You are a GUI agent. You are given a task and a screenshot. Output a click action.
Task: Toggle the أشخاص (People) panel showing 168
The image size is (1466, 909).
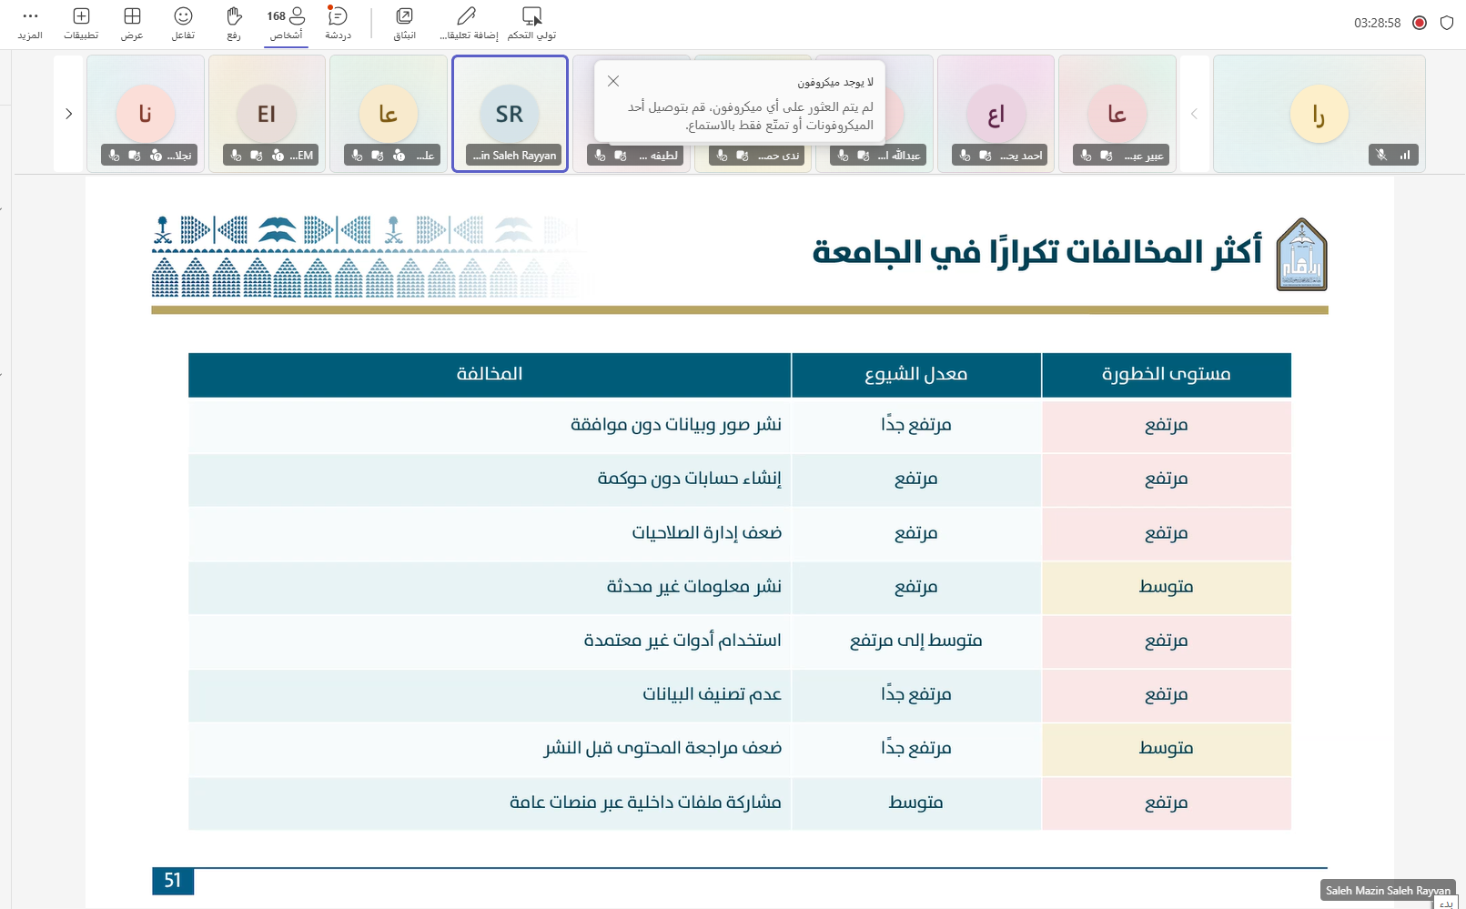286,24
